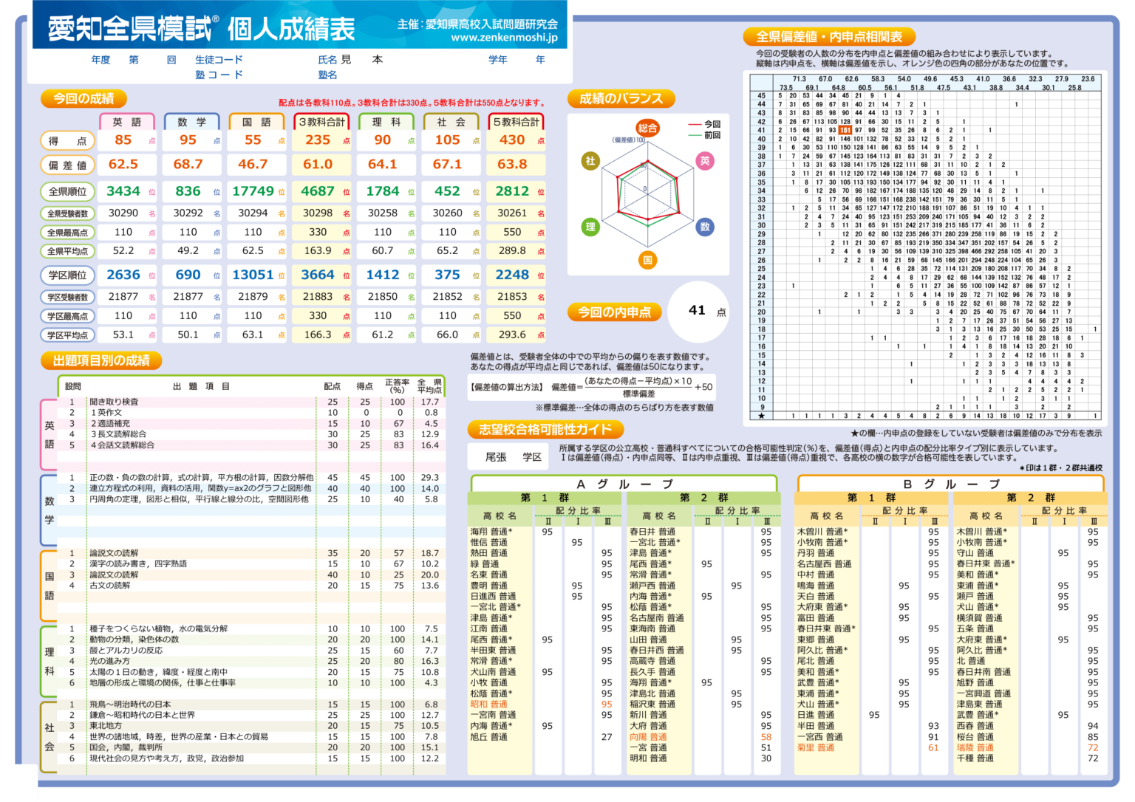The width and height of the screenshot is (1135, 802).
Task: Click the green 理 circle on radar chart
Action: (x=590, y=227)
